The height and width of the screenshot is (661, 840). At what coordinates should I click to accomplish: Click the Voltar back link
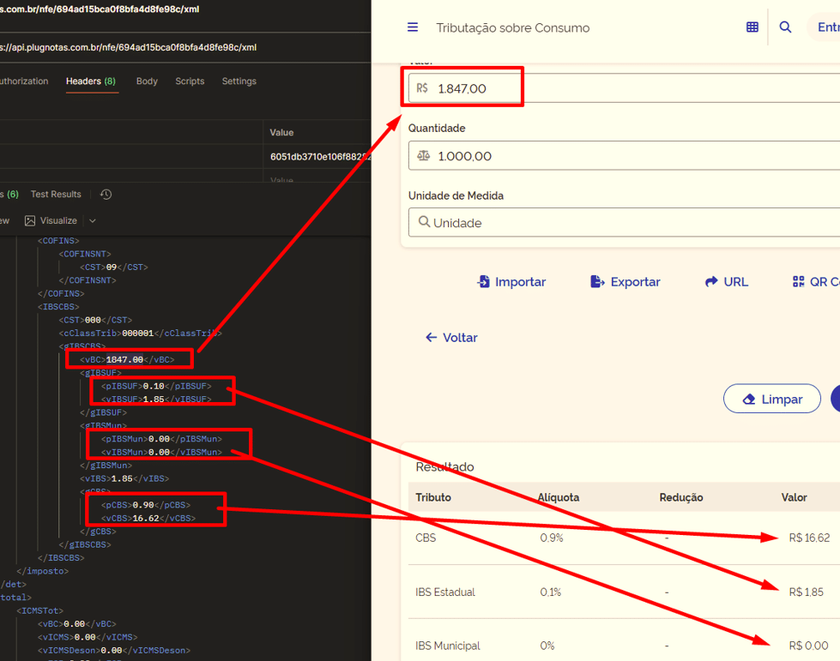coord(451,337)
